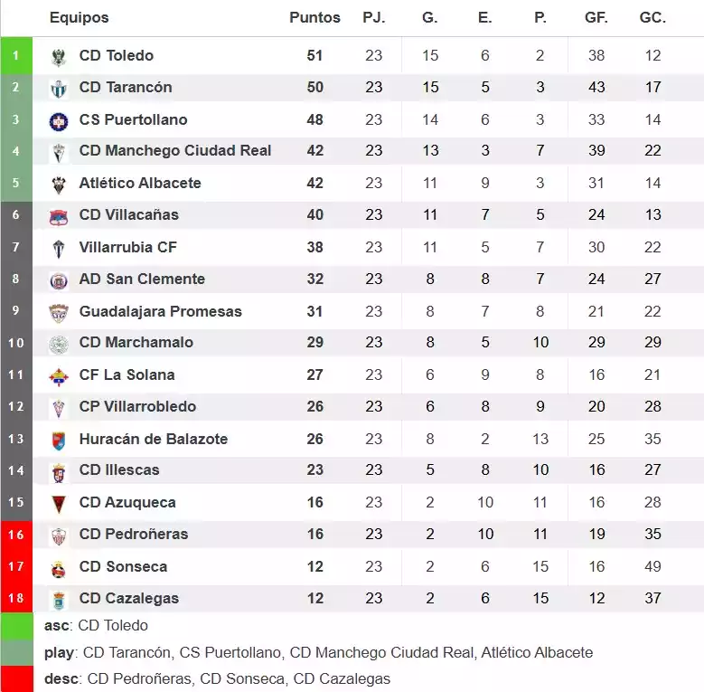This screenshot has width=704, height=692.
Task: Open the CD Manchego Ciudad Real team link
Action: tap(175, 151)
